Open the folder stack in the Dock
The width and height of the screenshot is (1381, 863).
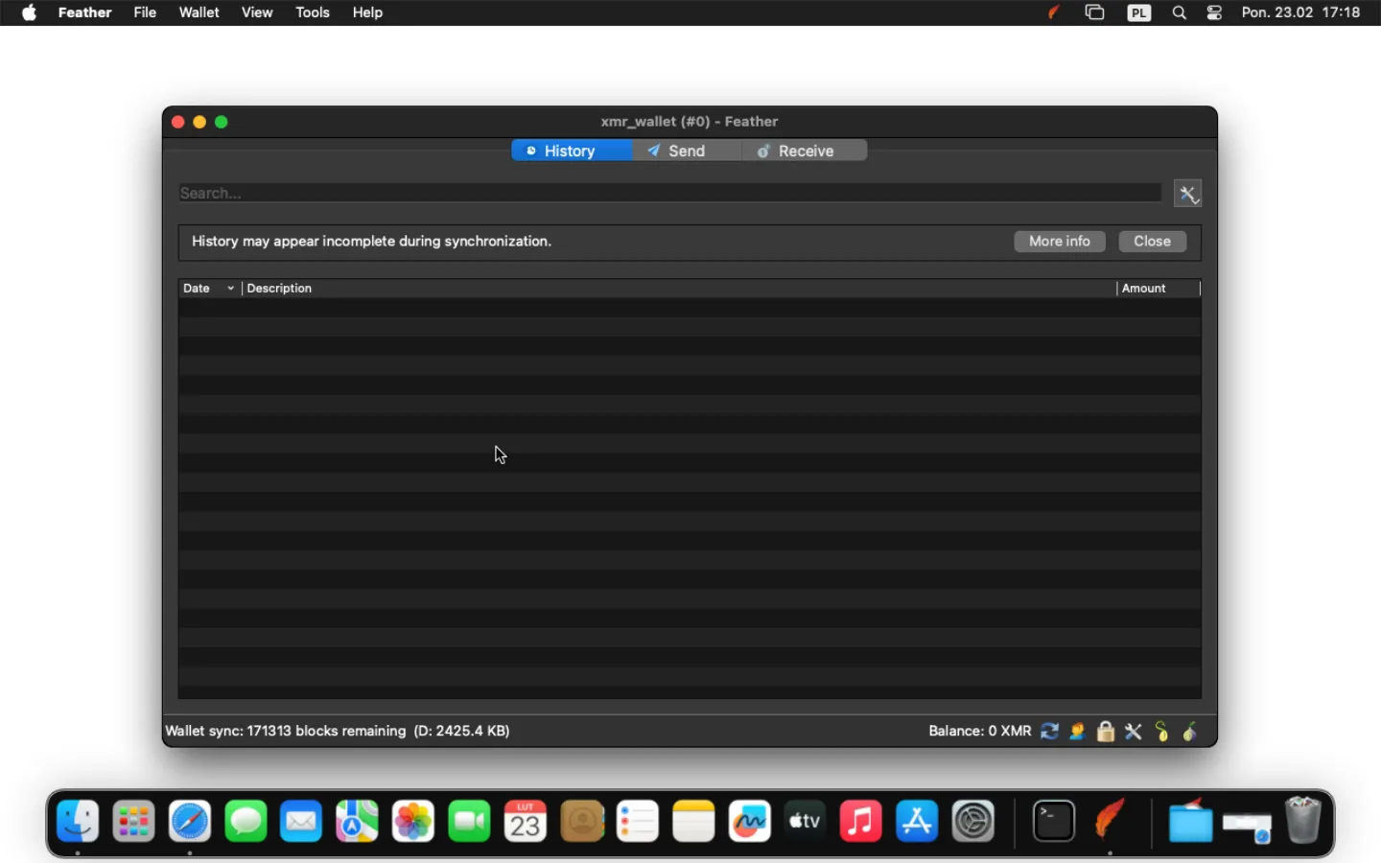1191,822
